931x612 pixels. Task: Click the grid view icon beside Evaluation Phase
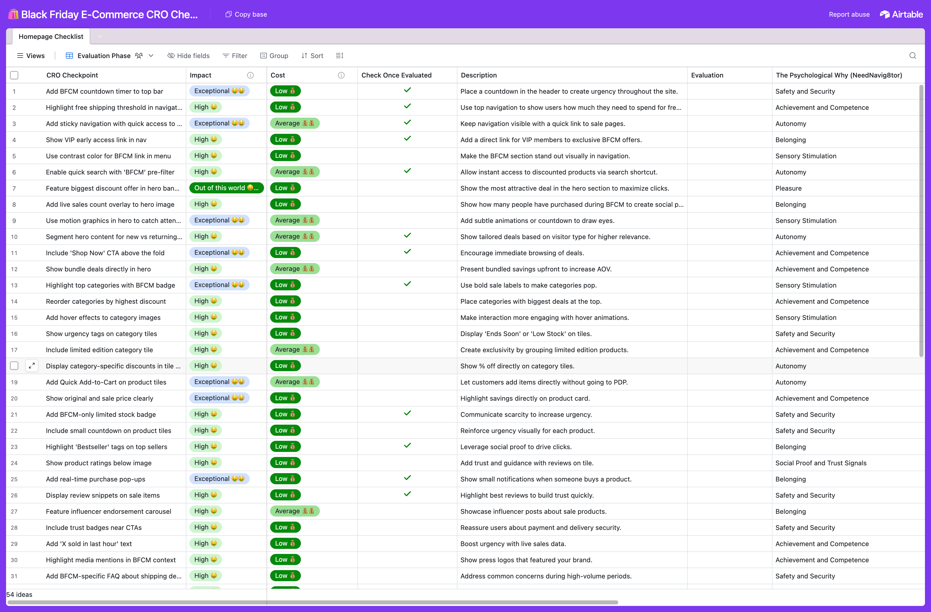[x=69, y=56]
